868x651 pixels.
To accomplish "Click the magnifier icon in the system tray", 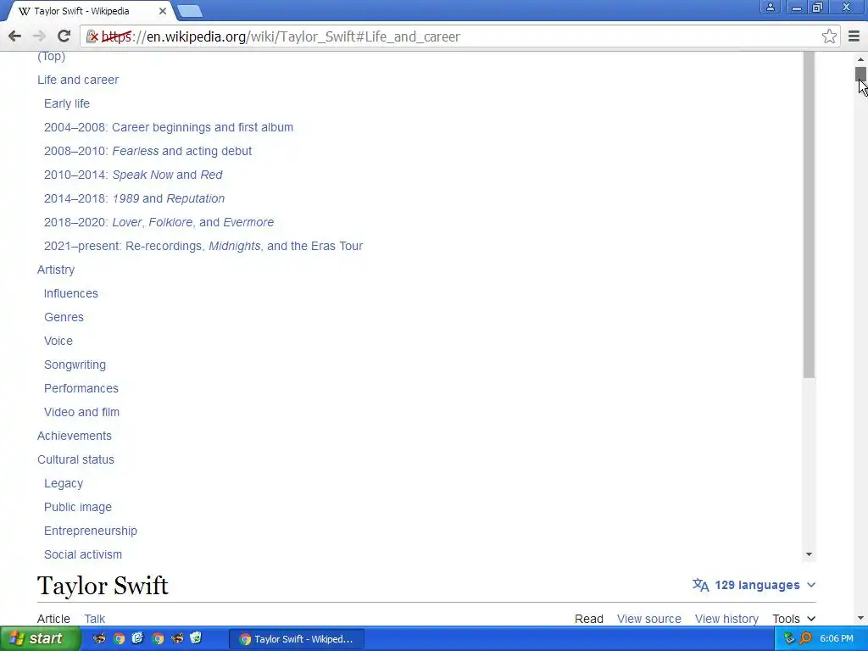I will click(805, 639).
